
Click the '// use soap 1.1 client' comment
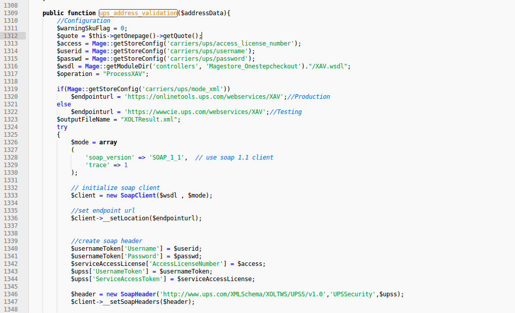point(234,158)
